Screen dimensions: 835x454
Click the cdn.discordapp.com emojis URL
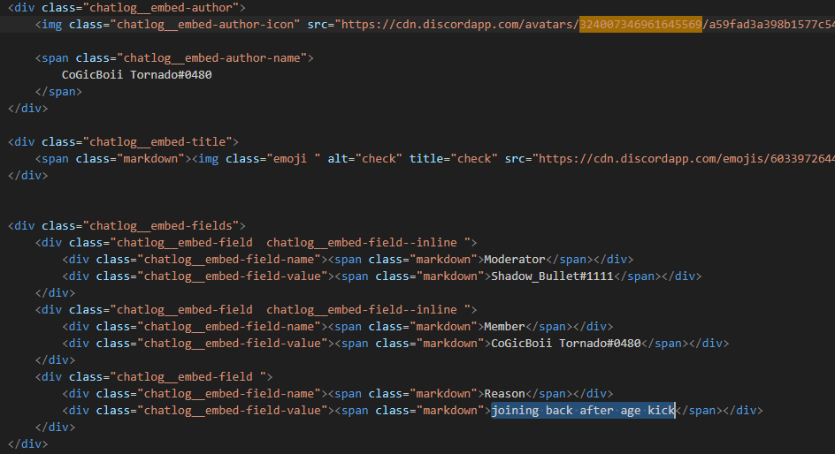pyautogui.click(x=684, y=159)
